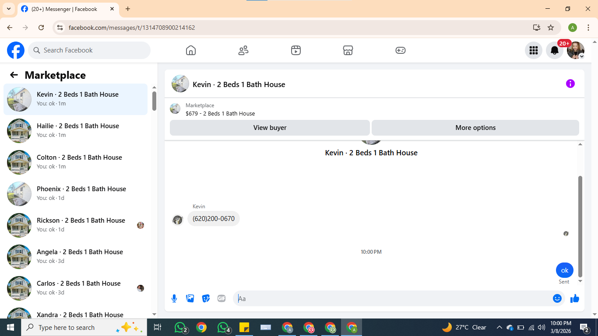Screen dimensions: 598x336
Task: Open Sticky Notes from the taskbar
Action: (244, 327)
